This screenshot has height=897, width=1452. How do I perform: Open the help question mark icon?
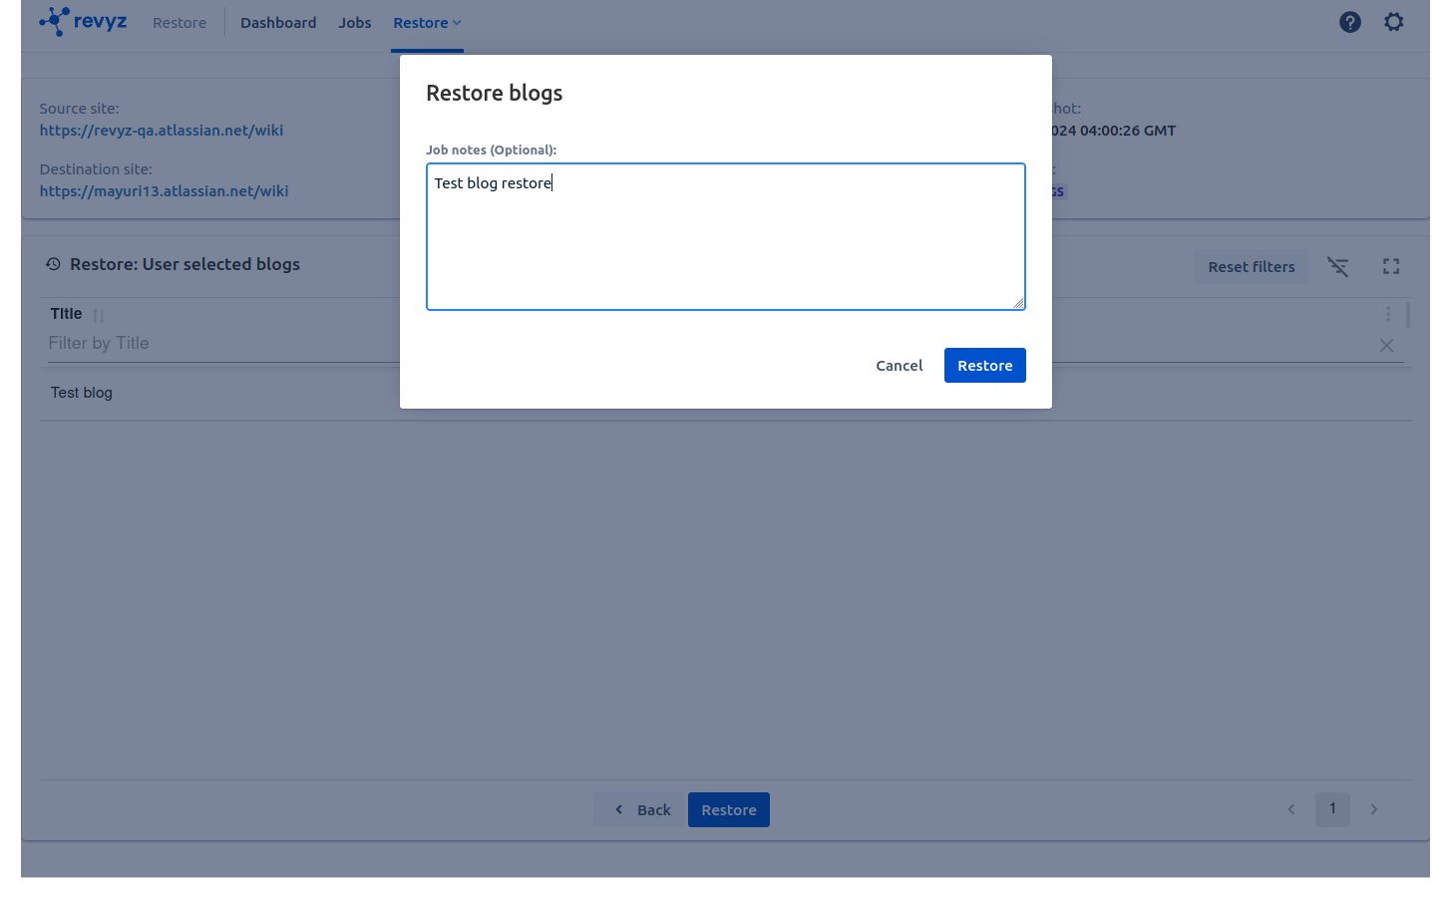click(1349, 22)
